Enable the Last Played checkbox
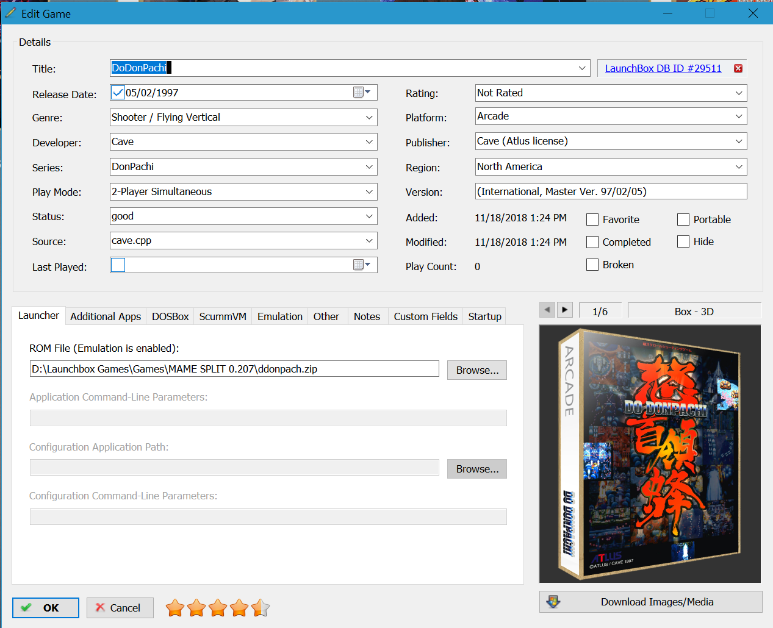Viewport: 773px width, 628px height. [x=118, y=265]
